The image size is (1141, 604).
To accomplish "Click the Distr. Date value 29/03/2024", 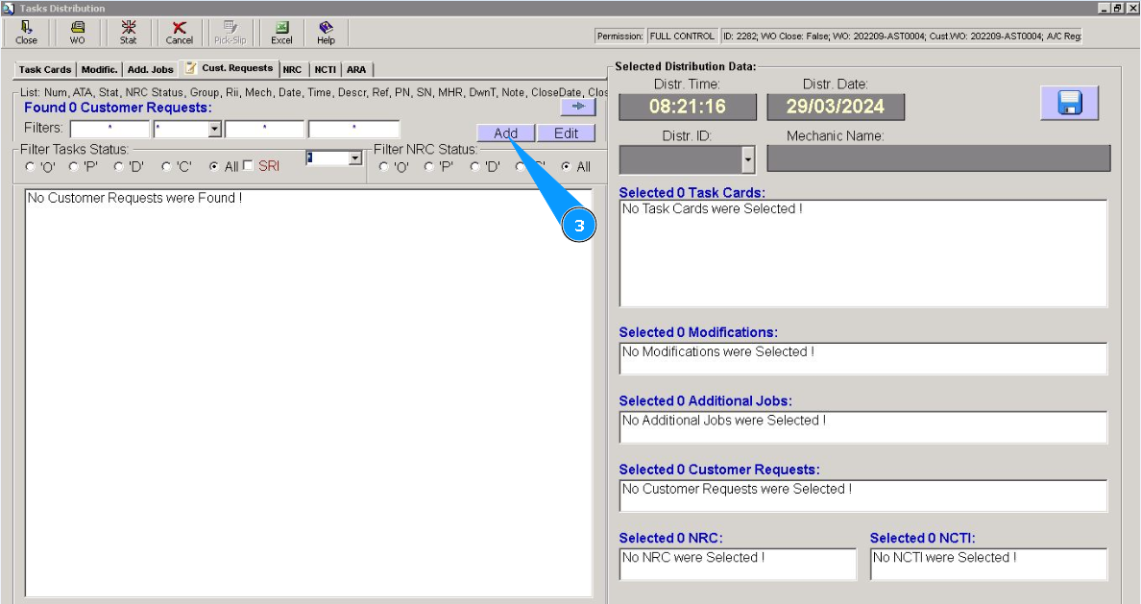I will coord(836,107).
